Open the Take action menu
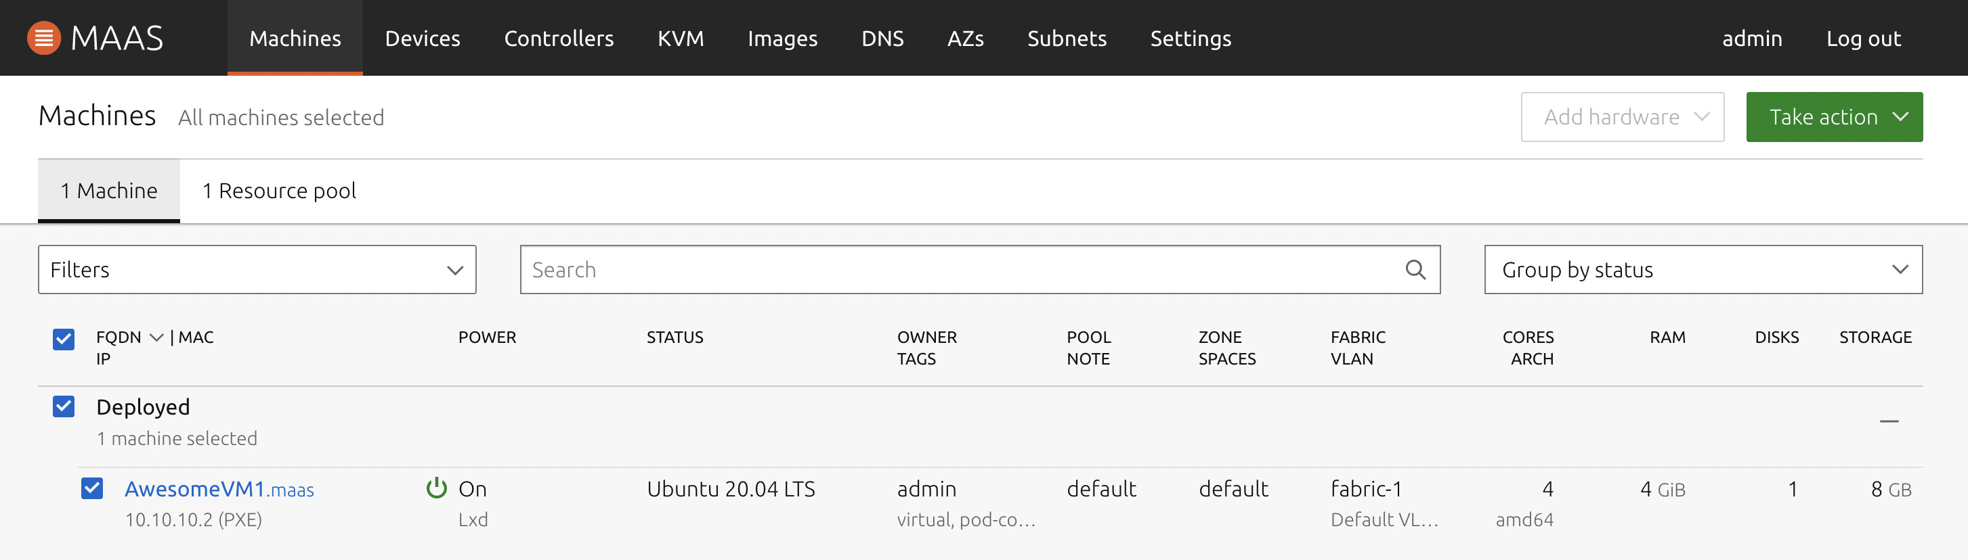This screenshot has width=1968, height=560. tap(1833, 117)
